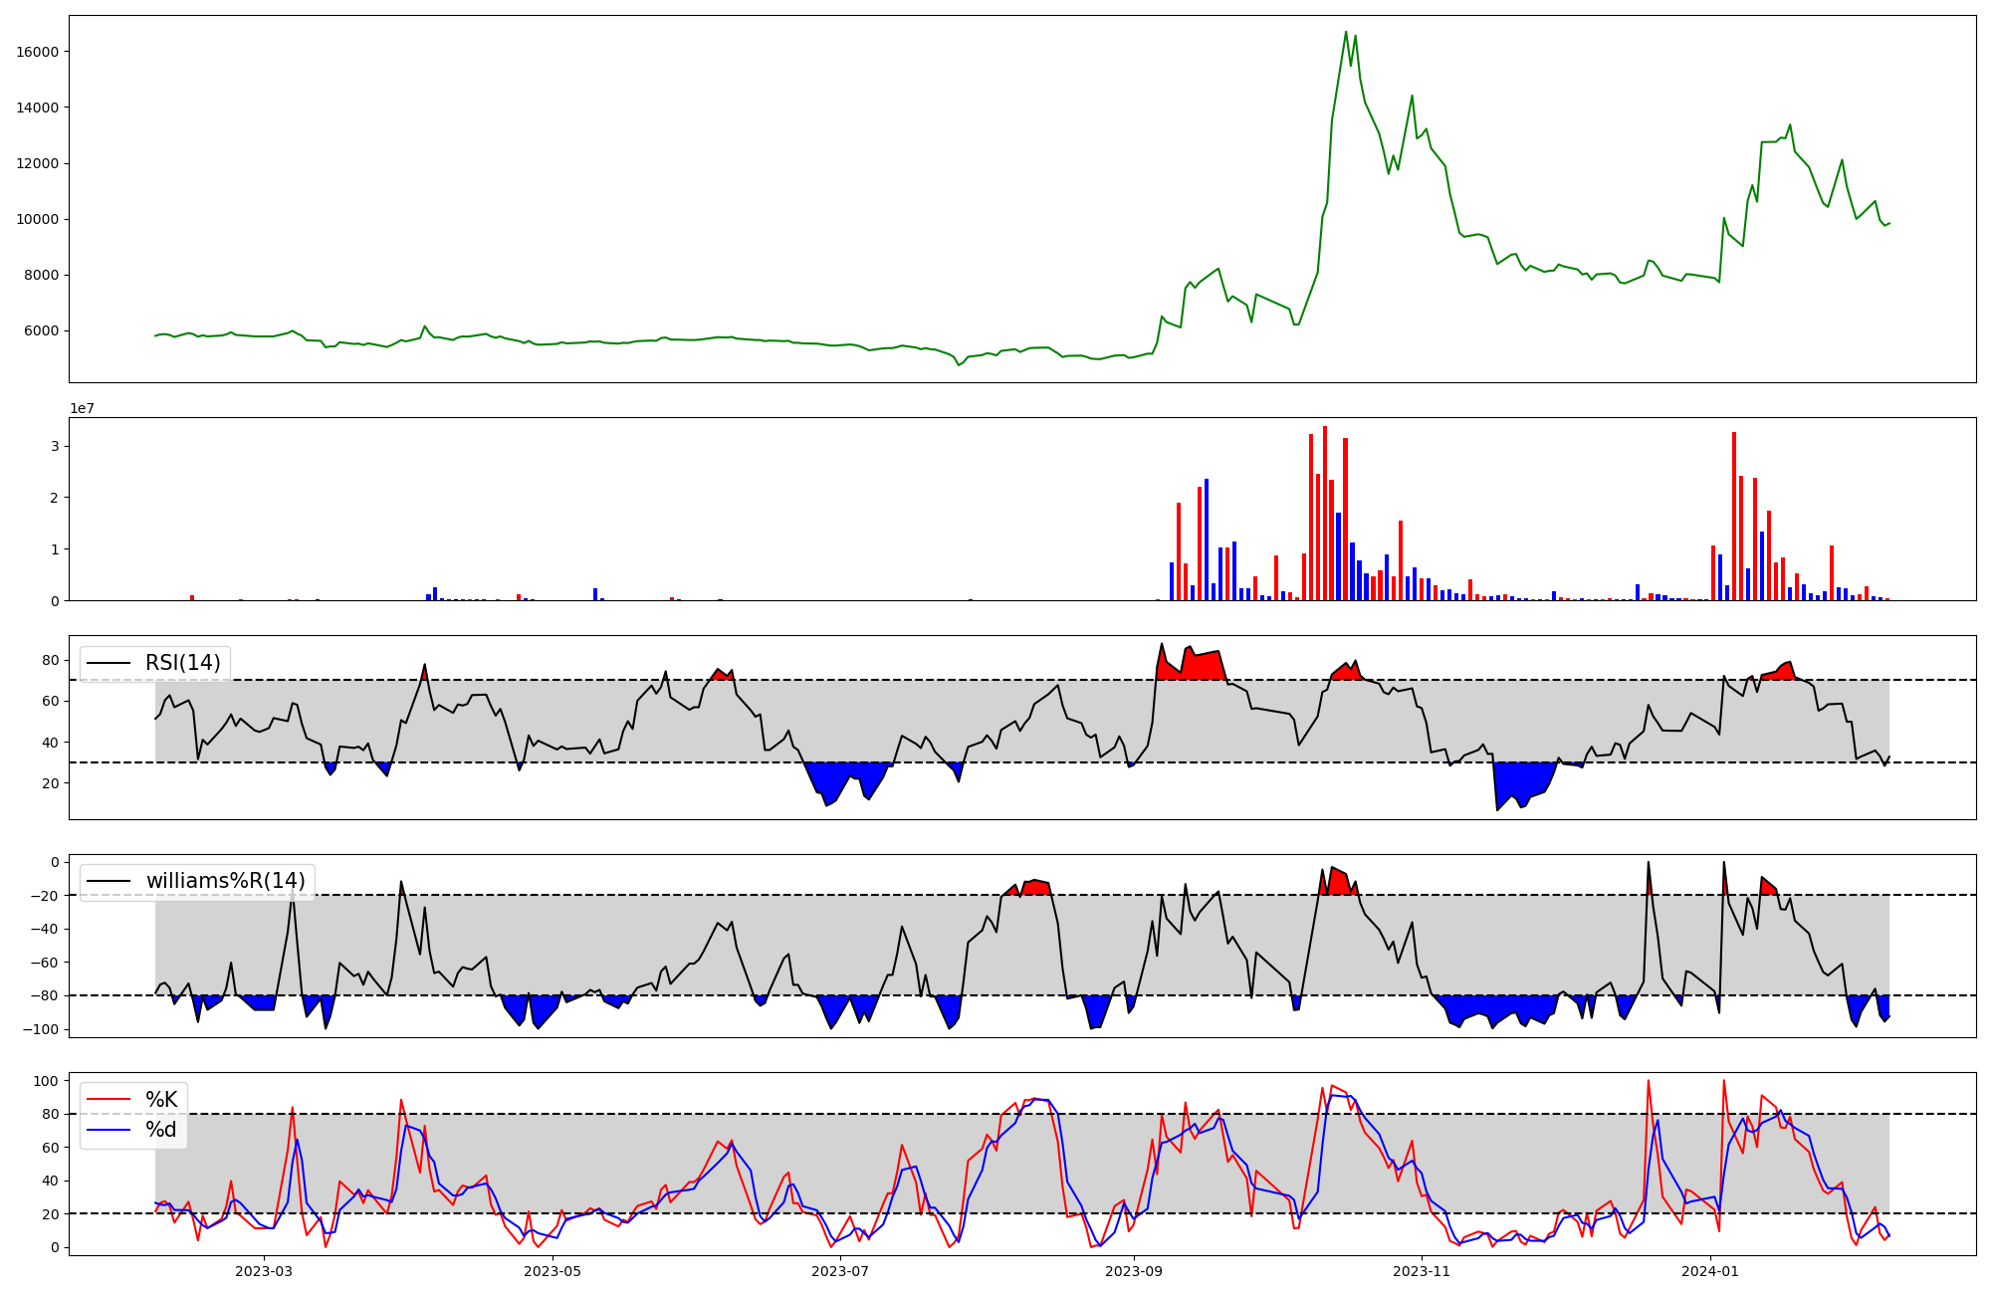The image size is (1991, 1294).
Task: Click the blue %d line sample in legend
Action: pos(109,1130)
